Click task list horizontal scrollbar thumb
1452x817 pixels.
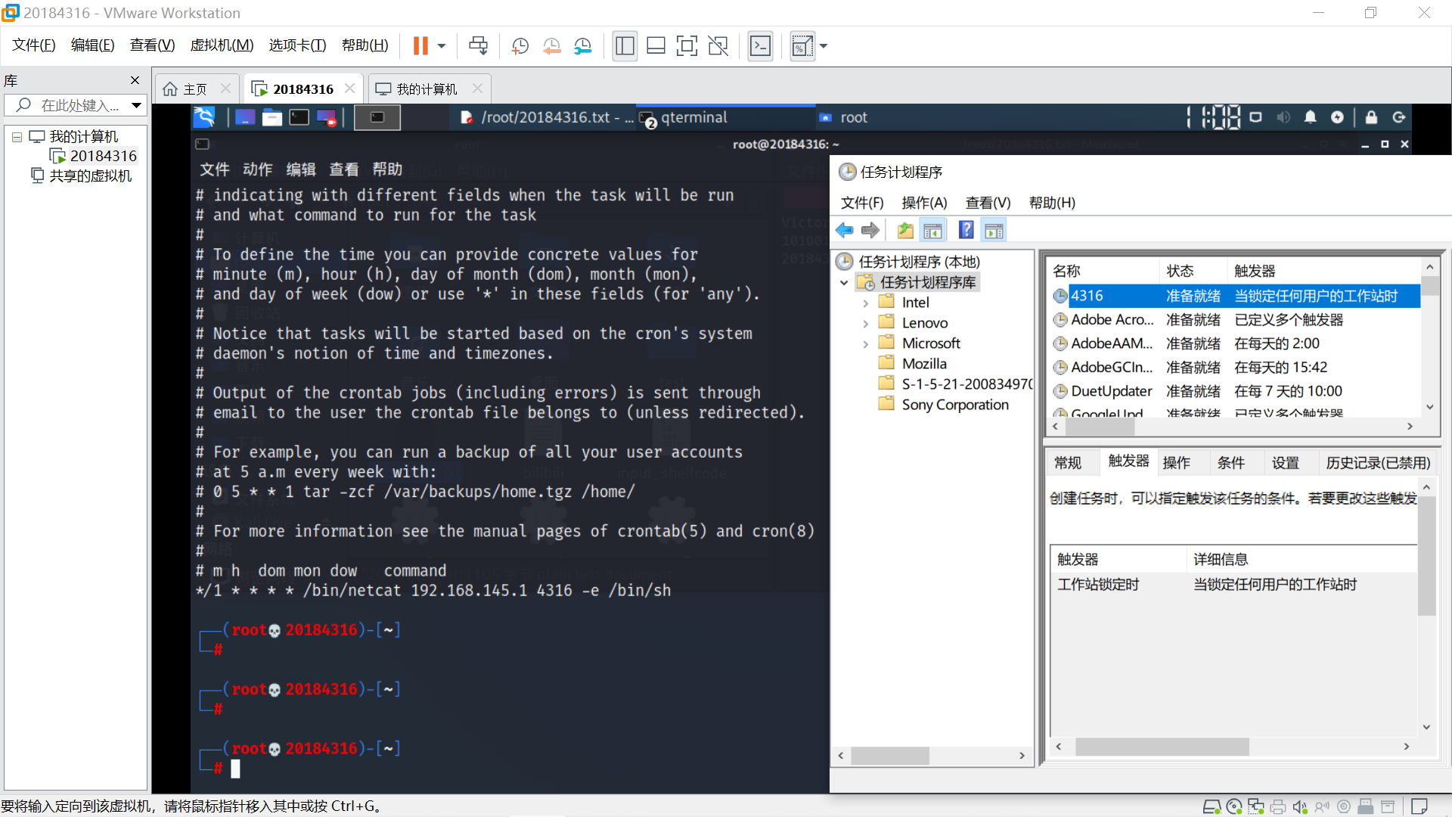[x=1100, y=427]
